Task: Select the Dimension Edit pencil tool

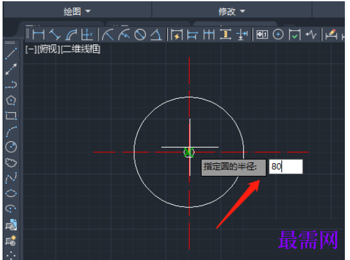Action: point(331,35)
